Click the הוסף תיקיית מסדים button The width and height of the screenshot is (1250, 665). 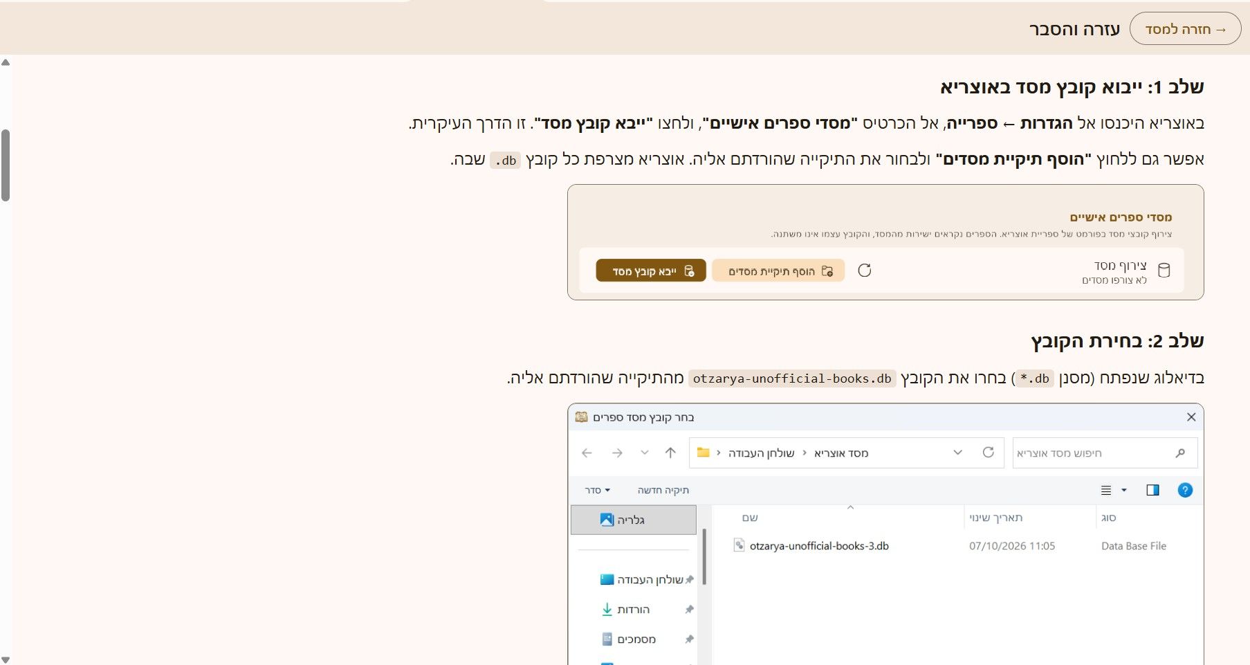(778, 271)
